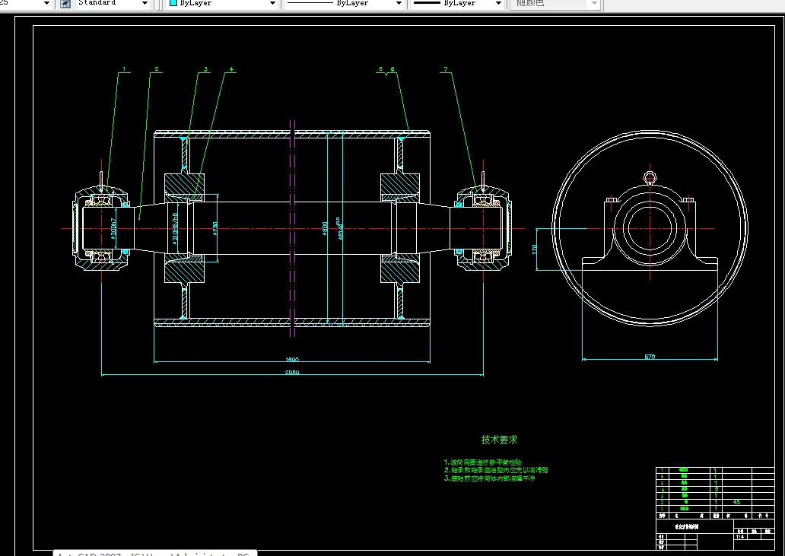This screenshot has height=556, width=785.
Task: Click quantity 2 in parts list row 4
Action: (x=716, y=489)
